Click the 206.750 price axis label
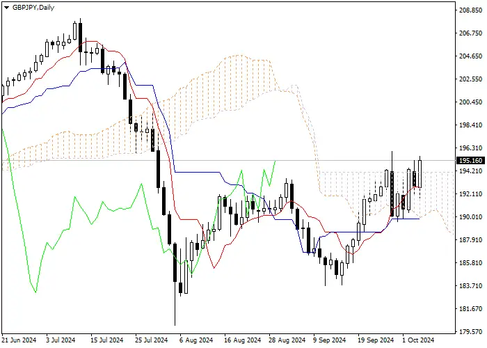The height and width of the screenshot is (348, 487). point(470,33)
